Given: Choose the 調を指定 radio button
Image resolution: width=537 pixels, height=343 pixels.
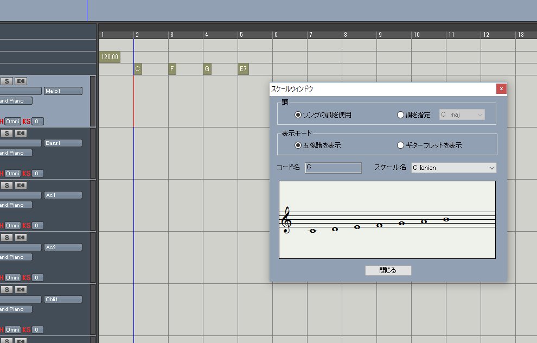Looking at the screenshot, I should tap(401, 115).
